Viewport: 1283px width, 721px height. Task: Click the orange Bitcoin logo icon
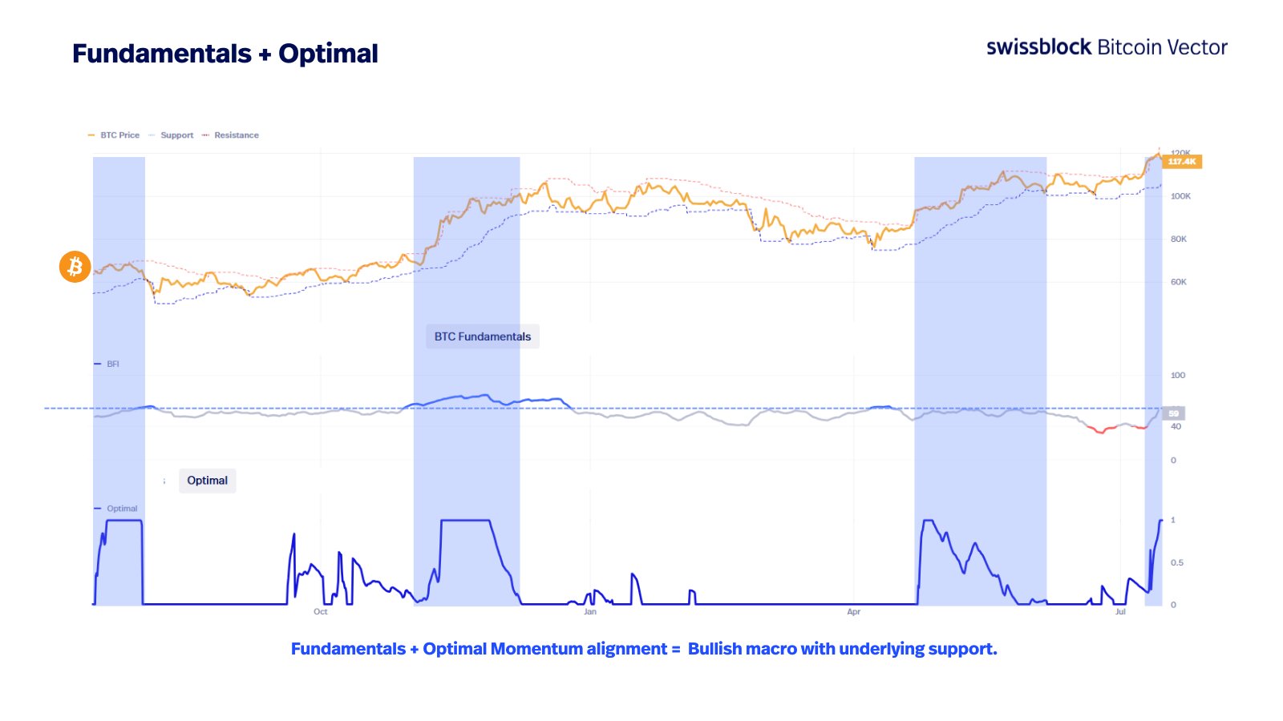click(x=75, y=266)
